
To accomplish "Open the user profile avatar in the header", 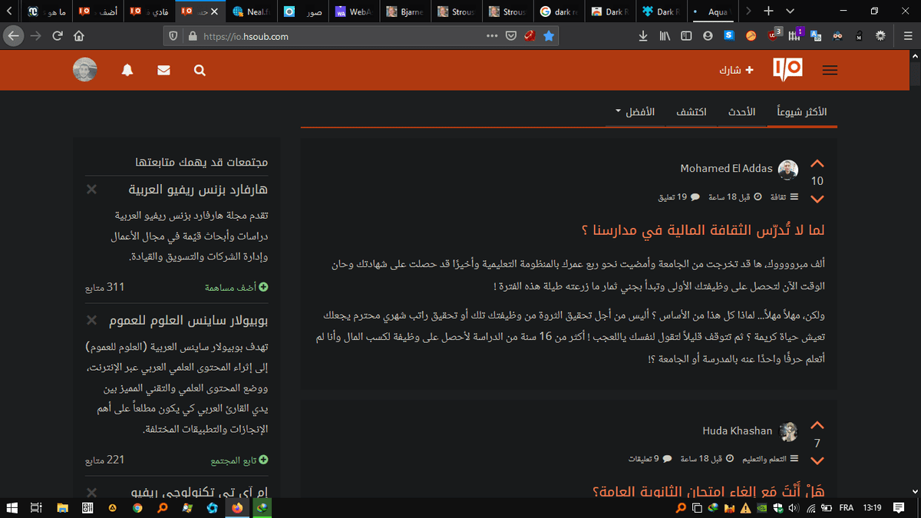I will point(85,70).
